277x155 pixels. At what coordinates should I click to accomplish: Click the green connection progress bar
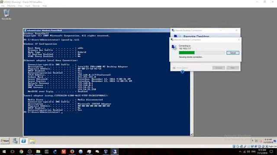(x=187, y=53)
